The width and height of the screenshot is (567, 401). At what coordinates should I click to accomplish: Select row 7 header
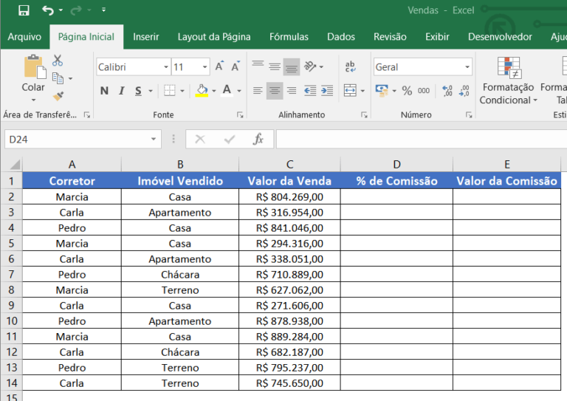[11, 275]
